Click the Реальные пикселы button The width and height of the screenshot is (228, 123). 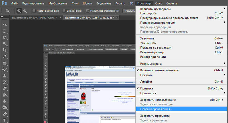[129, 11]
